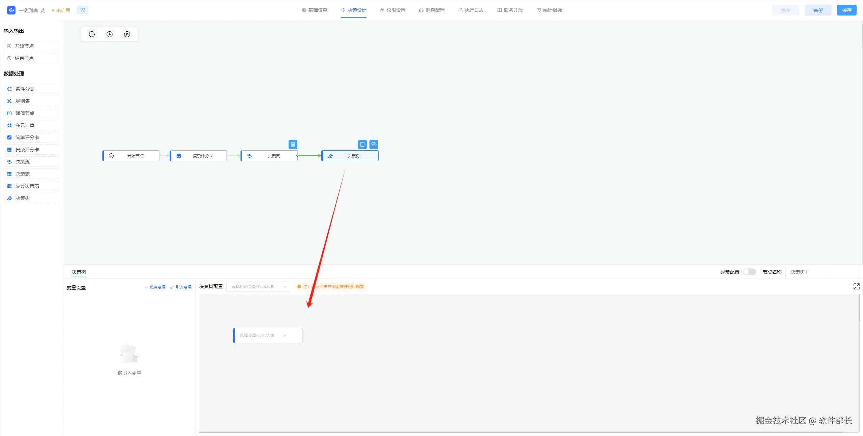Select 复杂评分卡 component in sidebar
Image resolution: width=863 pixels, height=436 pixels.
click(31, 150)
